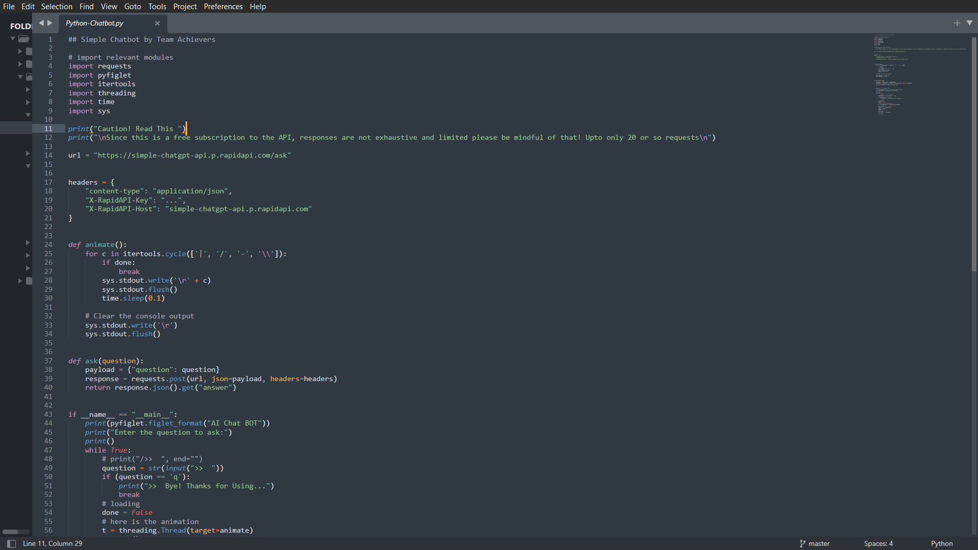978x550 pixels.
Task: Click the 'X-RapidAPI-Key' header line
Action: click(x=135, y=200)
